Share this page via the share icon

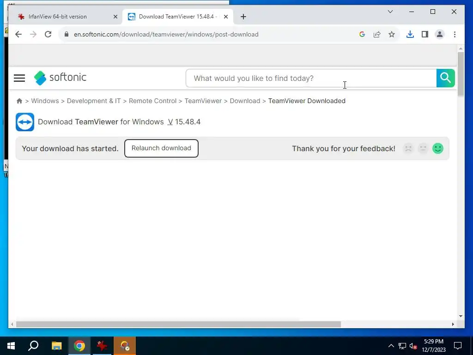point(377,34)
